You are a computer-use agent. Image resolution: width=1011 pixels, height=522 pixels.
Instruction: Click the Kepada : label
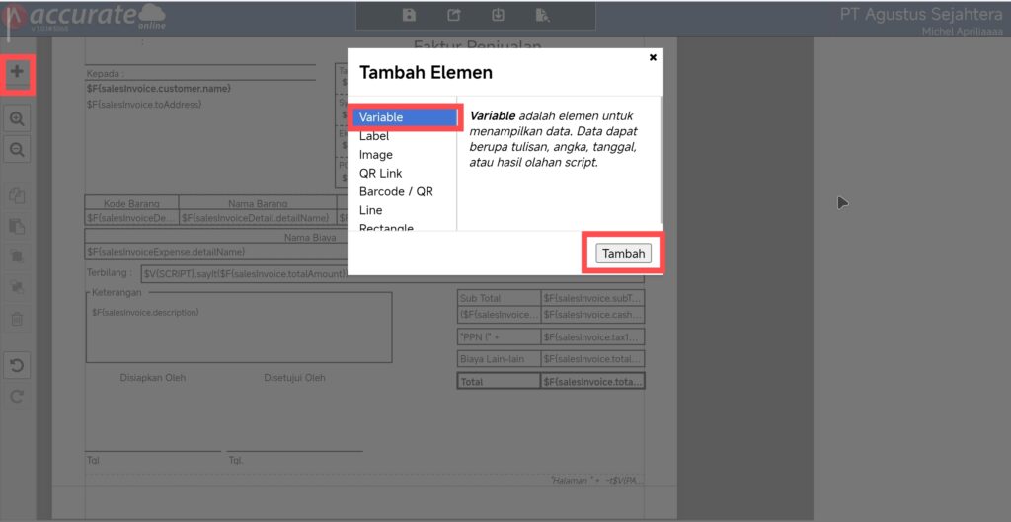pos(105,74)
